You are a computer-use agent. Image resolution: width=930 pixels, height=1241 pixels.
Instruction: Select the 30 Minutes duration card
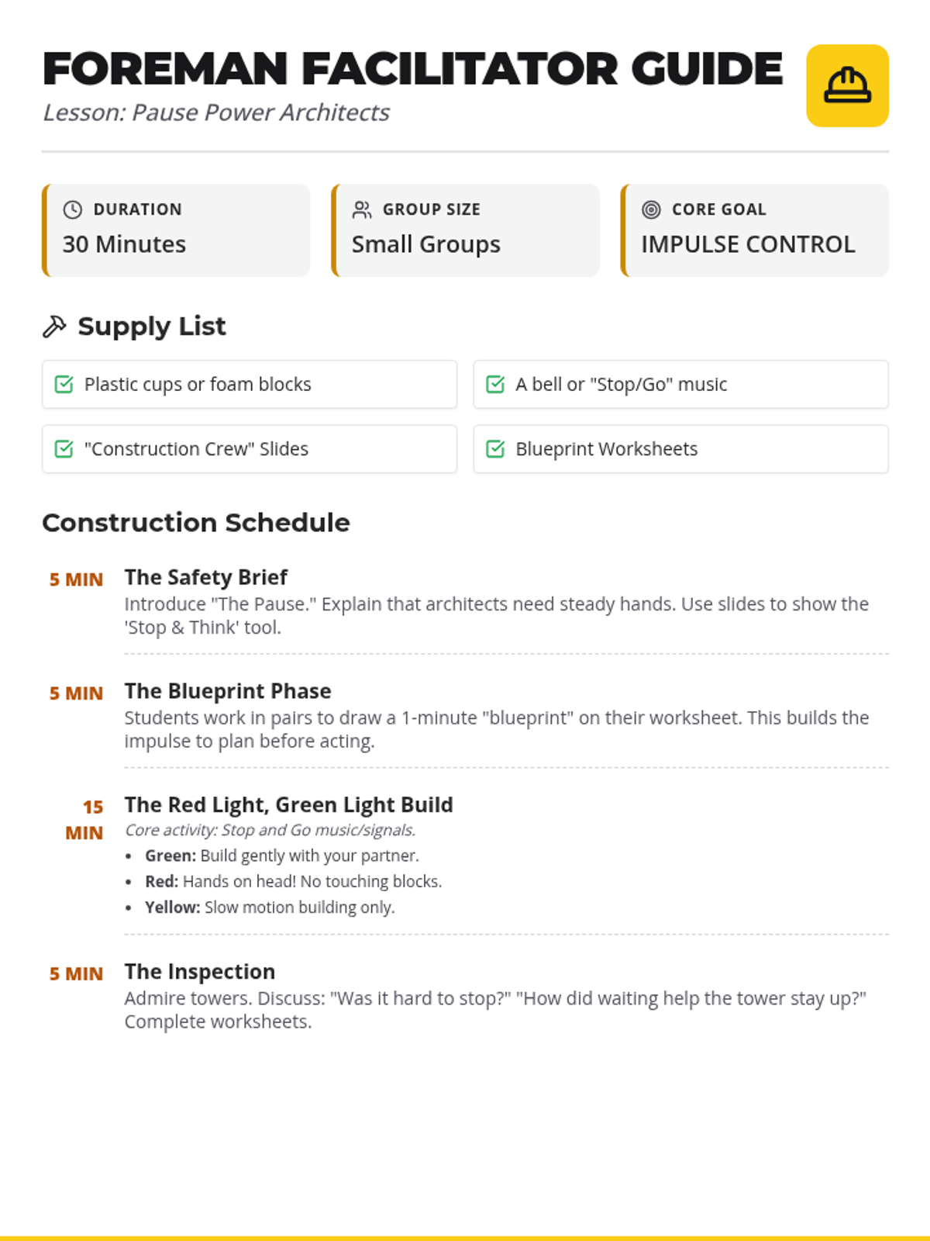point(176,230)
